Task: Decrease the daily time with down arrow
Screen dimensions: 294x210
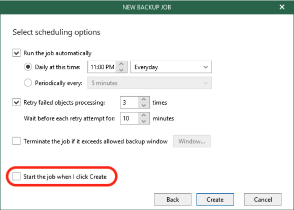Action: (x=121, y=70)
